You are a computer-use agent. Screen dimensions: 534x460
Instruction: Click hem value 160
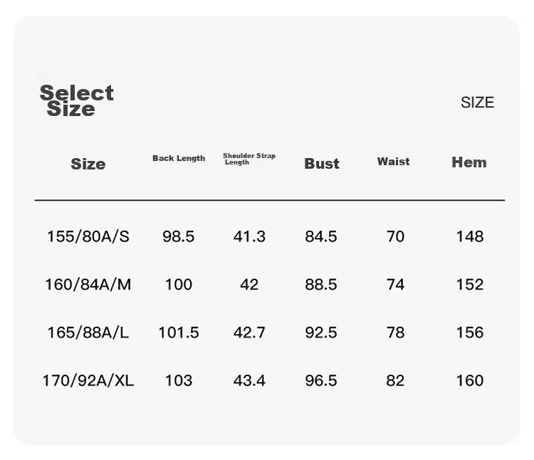coord(470,381)
